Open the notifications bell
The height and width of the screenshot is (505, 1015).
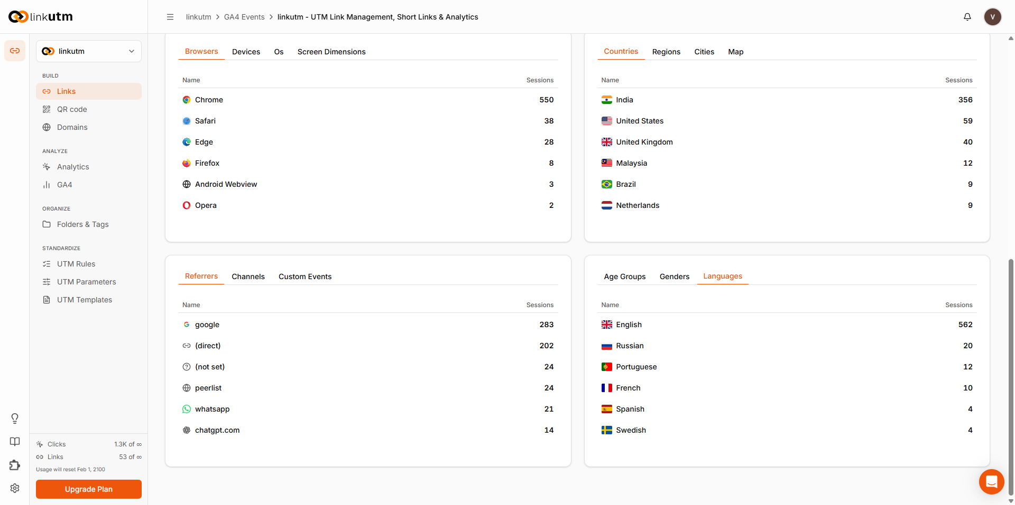click(967, 17)
